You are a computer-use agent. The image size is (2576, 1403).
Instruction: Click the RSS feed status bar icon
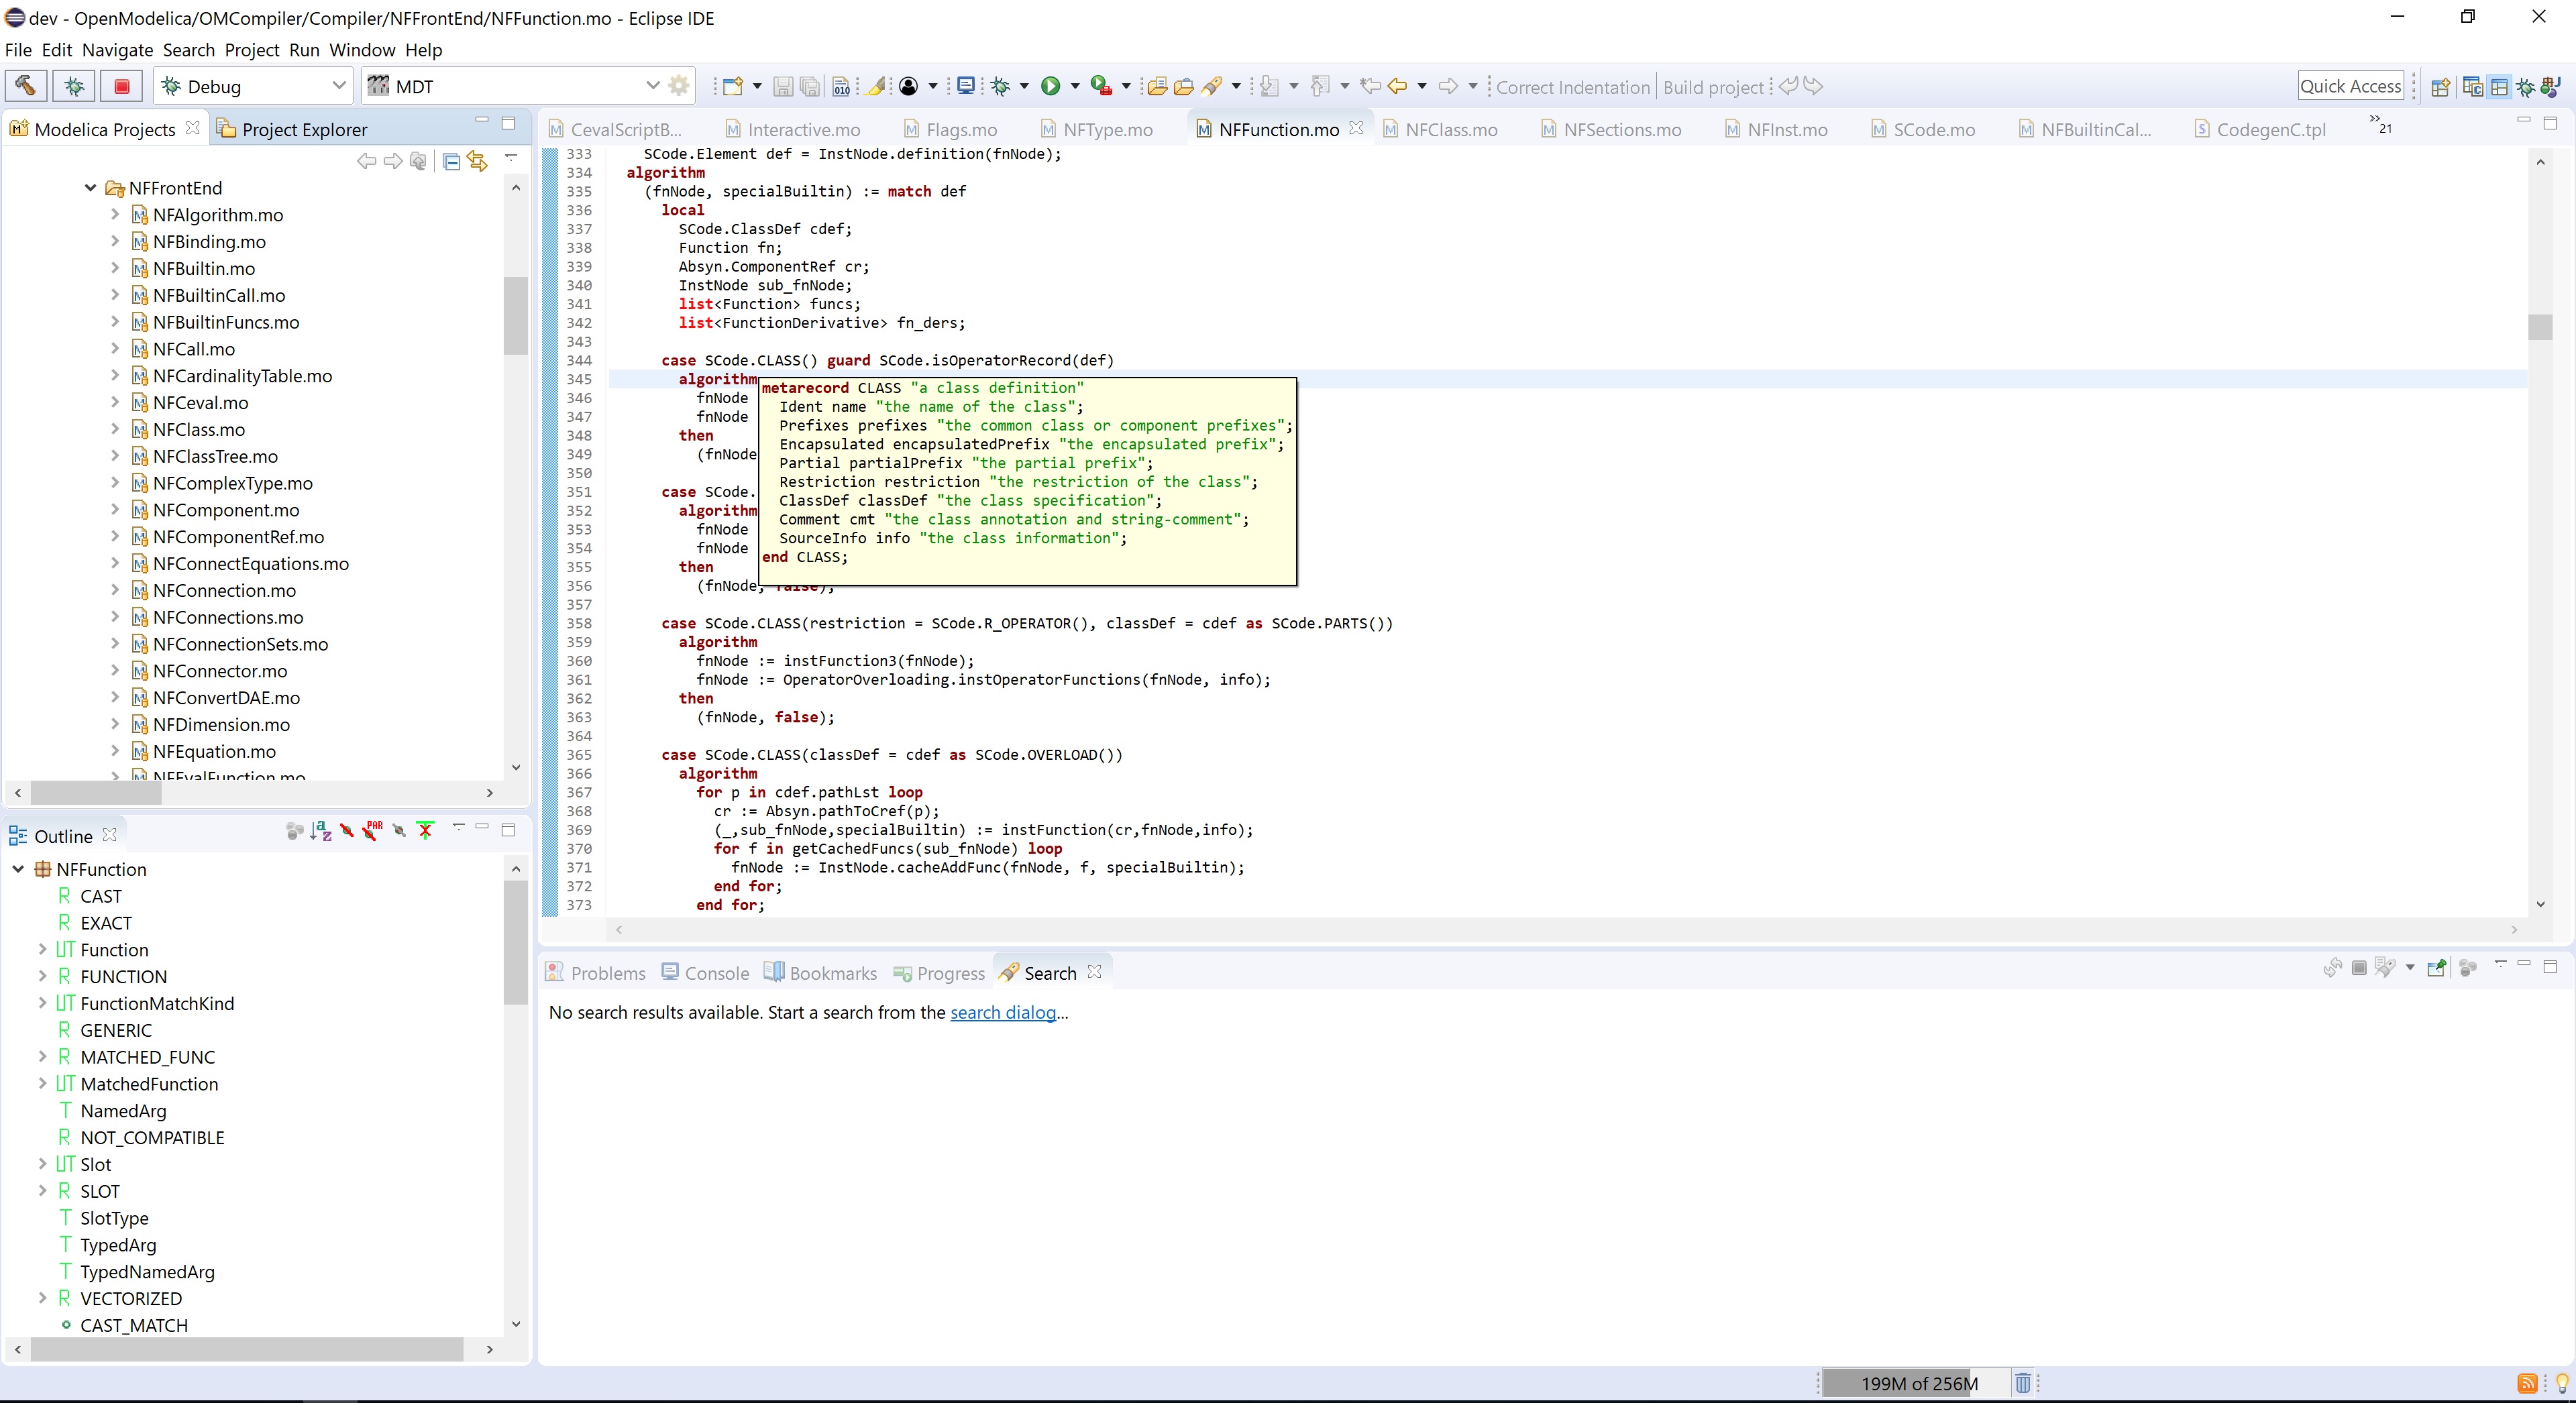pos(2527,1384)
